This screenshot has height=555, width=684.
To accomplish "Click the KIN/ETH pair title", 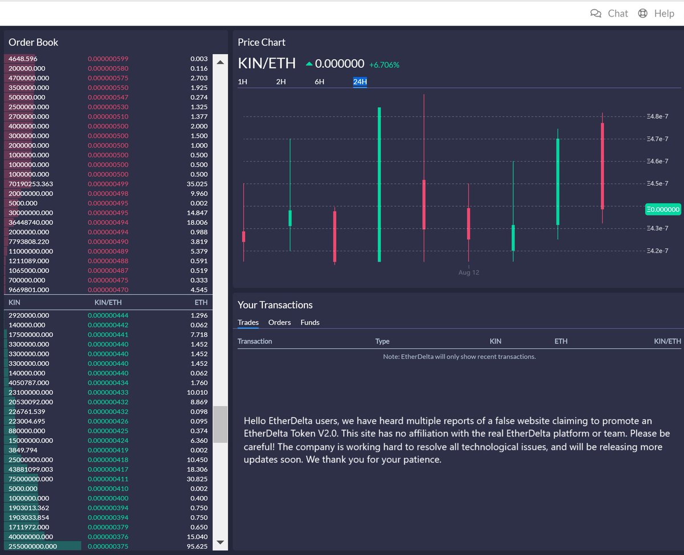I will [x=268, y=63].
